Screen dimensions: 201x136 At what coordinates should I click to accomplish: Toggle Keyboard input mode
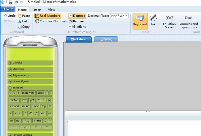click(x=140, y=21)
